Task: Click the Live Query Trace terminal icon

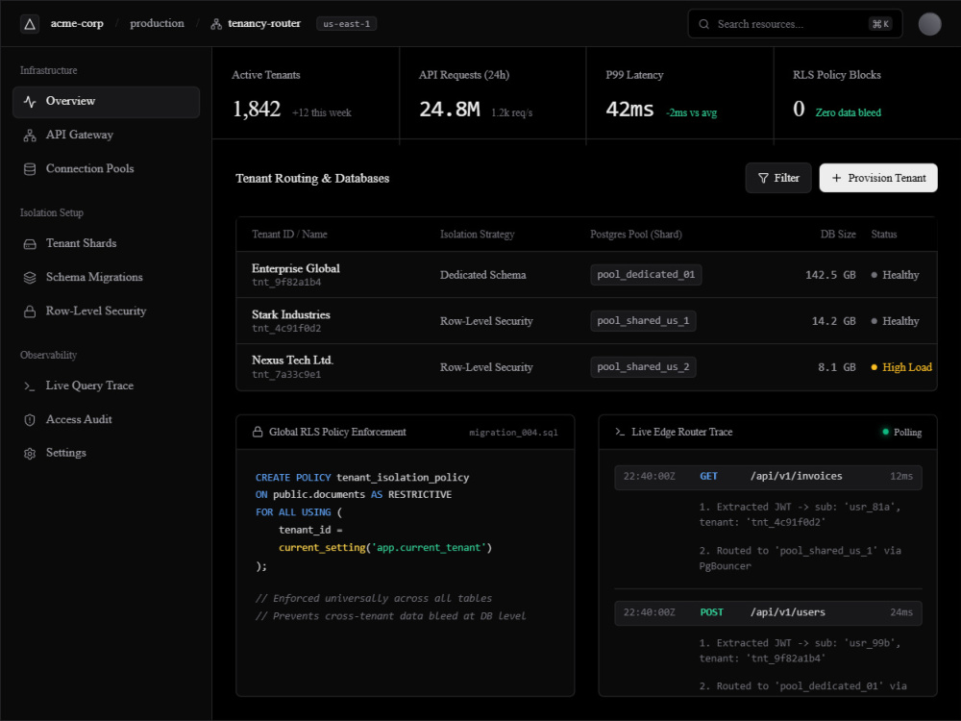Action: (30, 386)
